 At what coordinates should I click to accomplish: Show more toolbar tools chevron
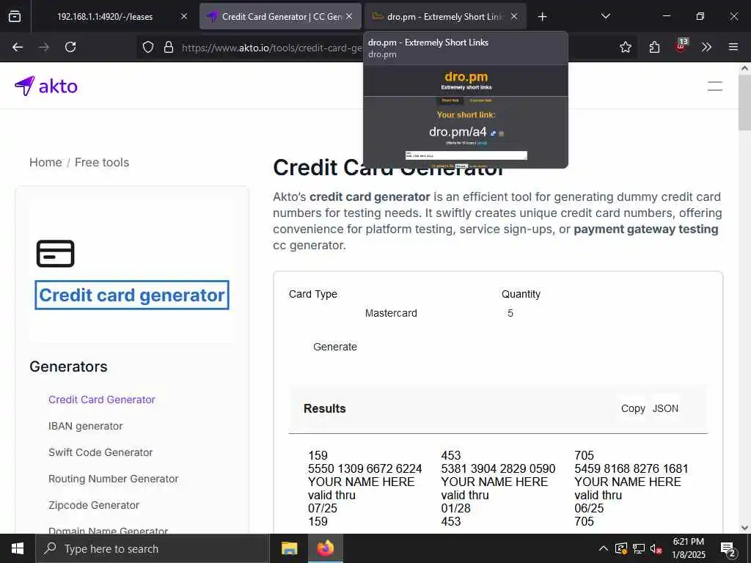click(x=706, y=47)
